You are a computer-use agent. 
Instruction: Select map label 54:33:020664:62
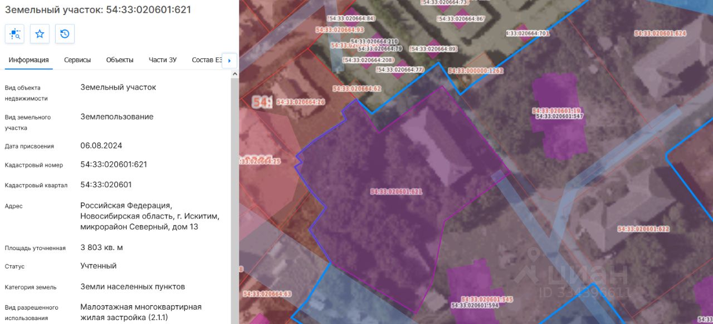[x=357, y=88]
